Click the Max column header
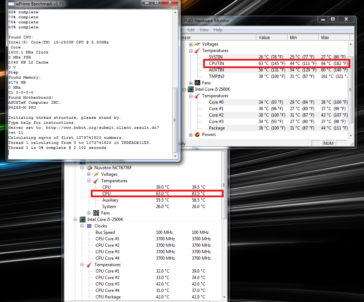Viewport: 364px width, 302px height. [334, 38]
